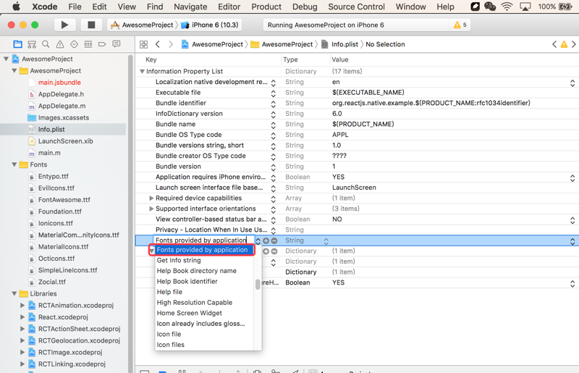Open the type popup for the String type
Viewport: 579px width, 373px height.
[326, 240]
